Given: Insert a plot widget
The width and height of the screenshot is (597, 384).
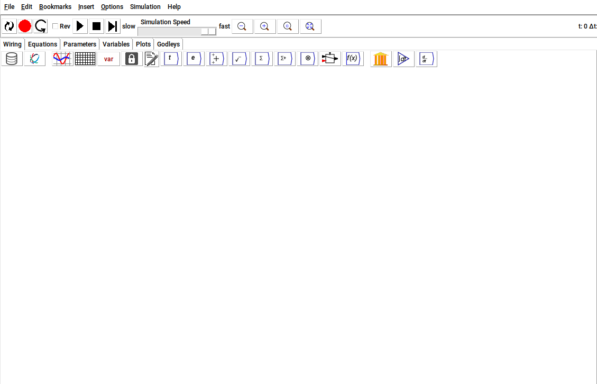Looking at the screenshot, I should pos(62,59).
